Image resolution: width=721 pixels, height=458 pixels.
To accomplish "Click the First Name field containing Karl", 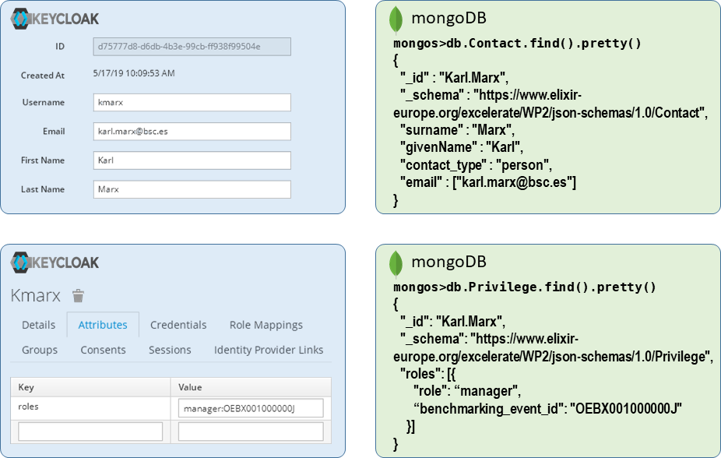I will (192, 160).
